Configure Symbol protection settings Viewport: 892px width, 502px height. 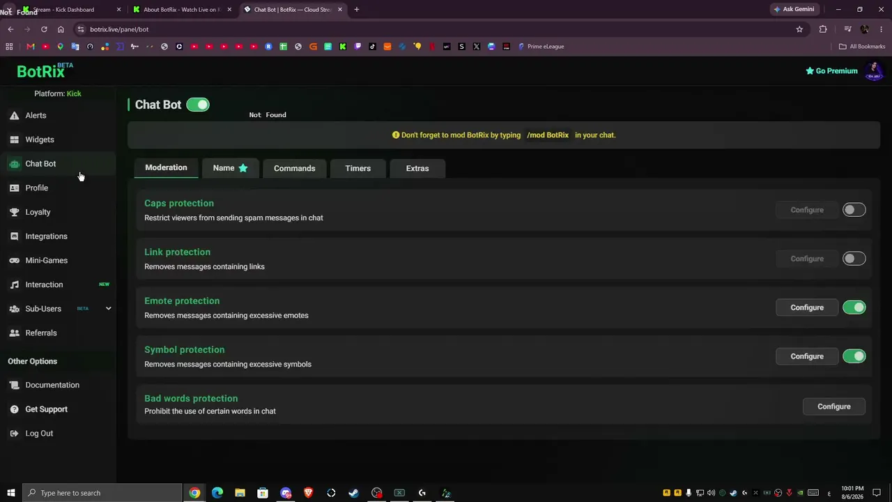(x=807, y=356)
